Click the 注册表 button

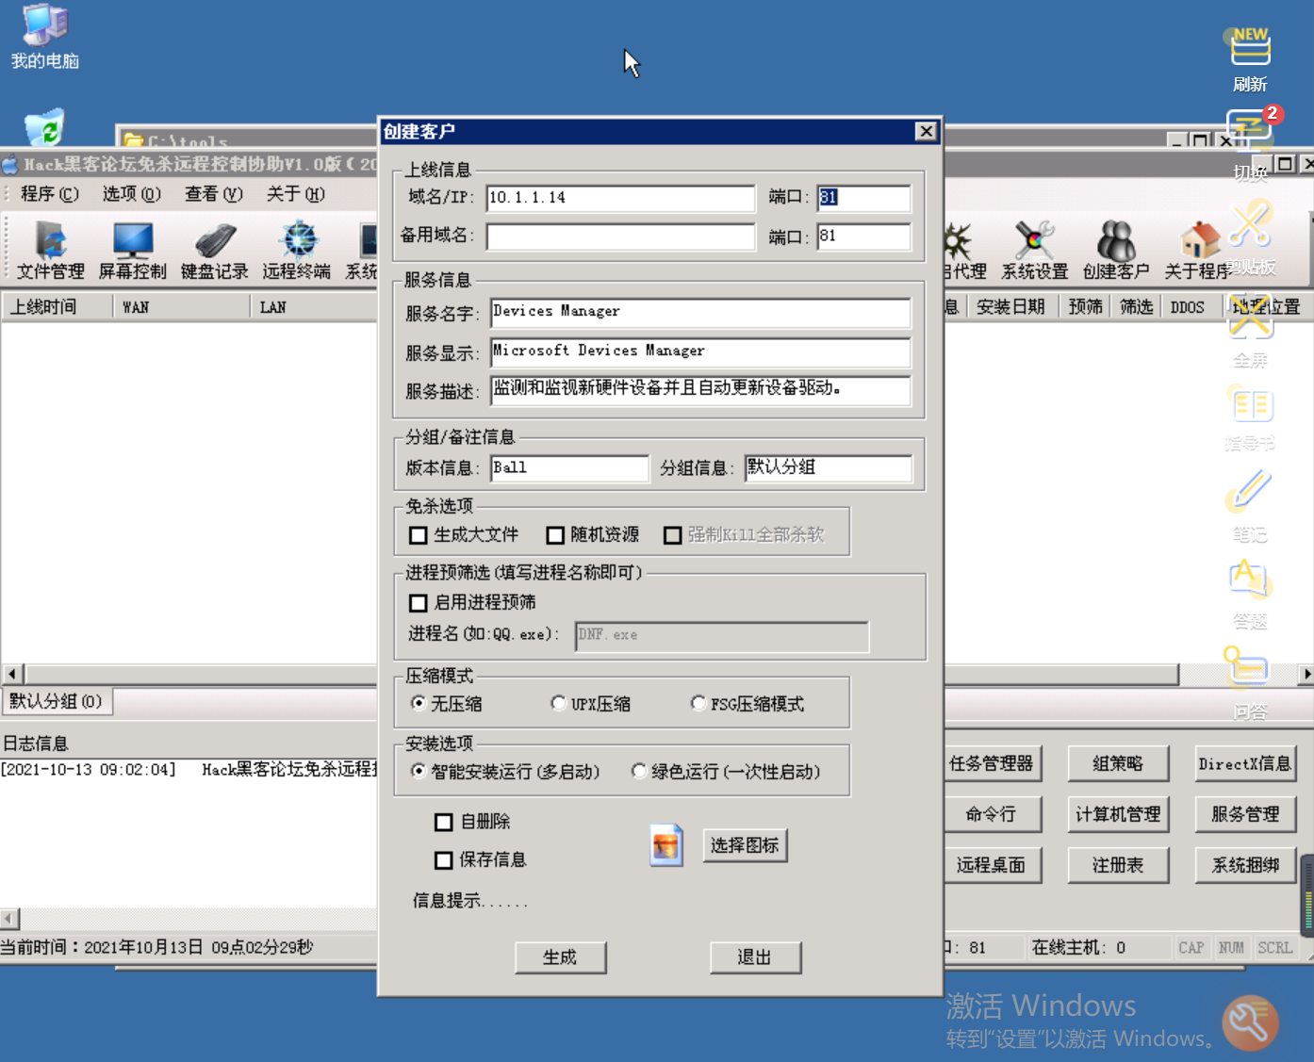pyautogui.click(x=1118, y=865)
